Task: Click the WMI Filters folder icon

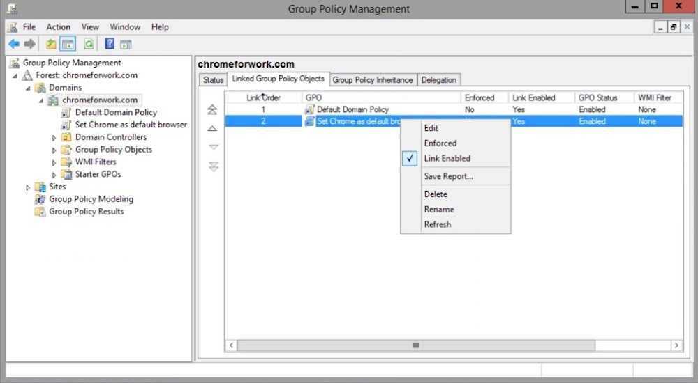Action: click(66, 162)
